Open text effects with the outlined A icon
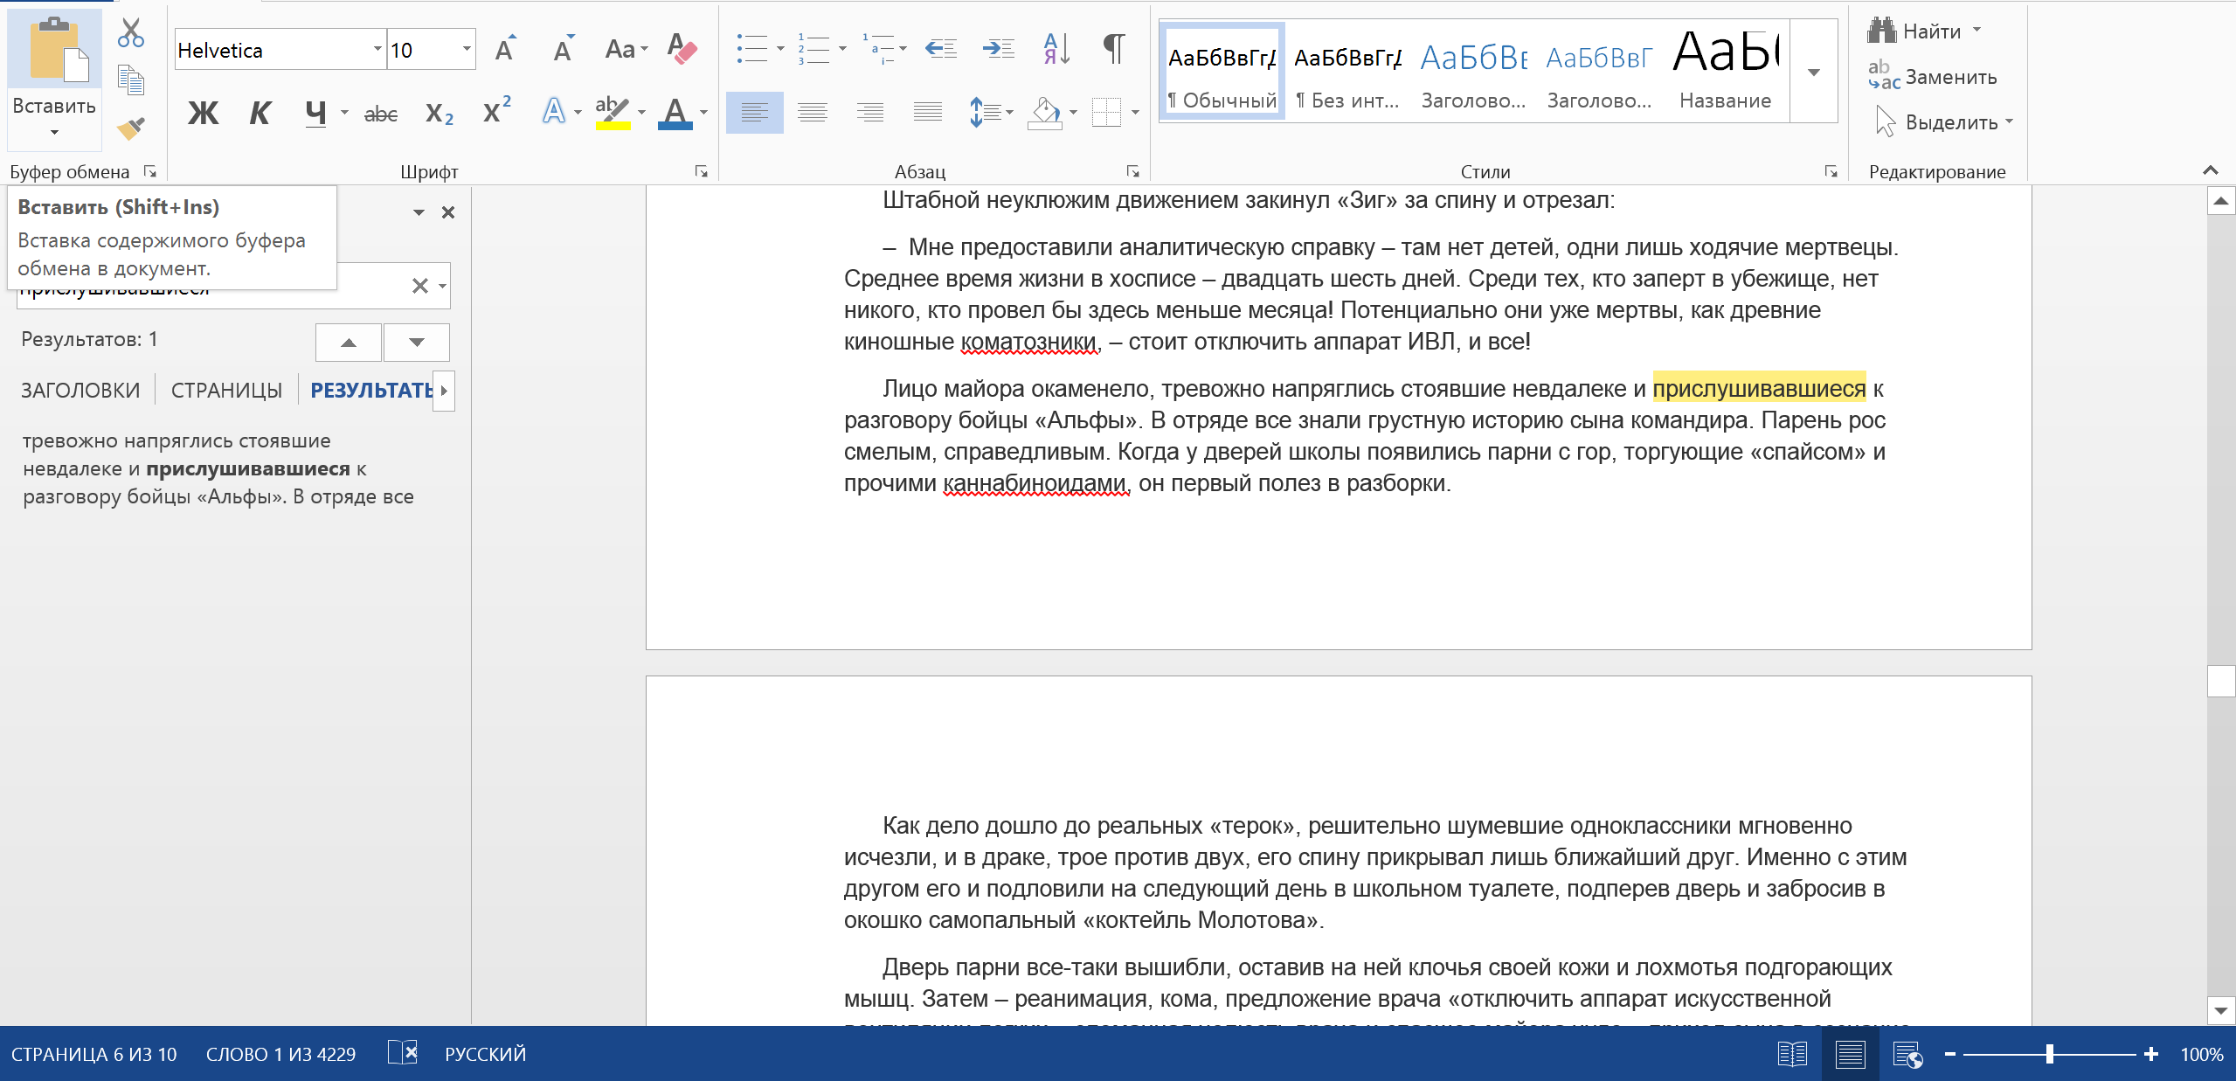 pyautogui.click(x=554, y=113)
